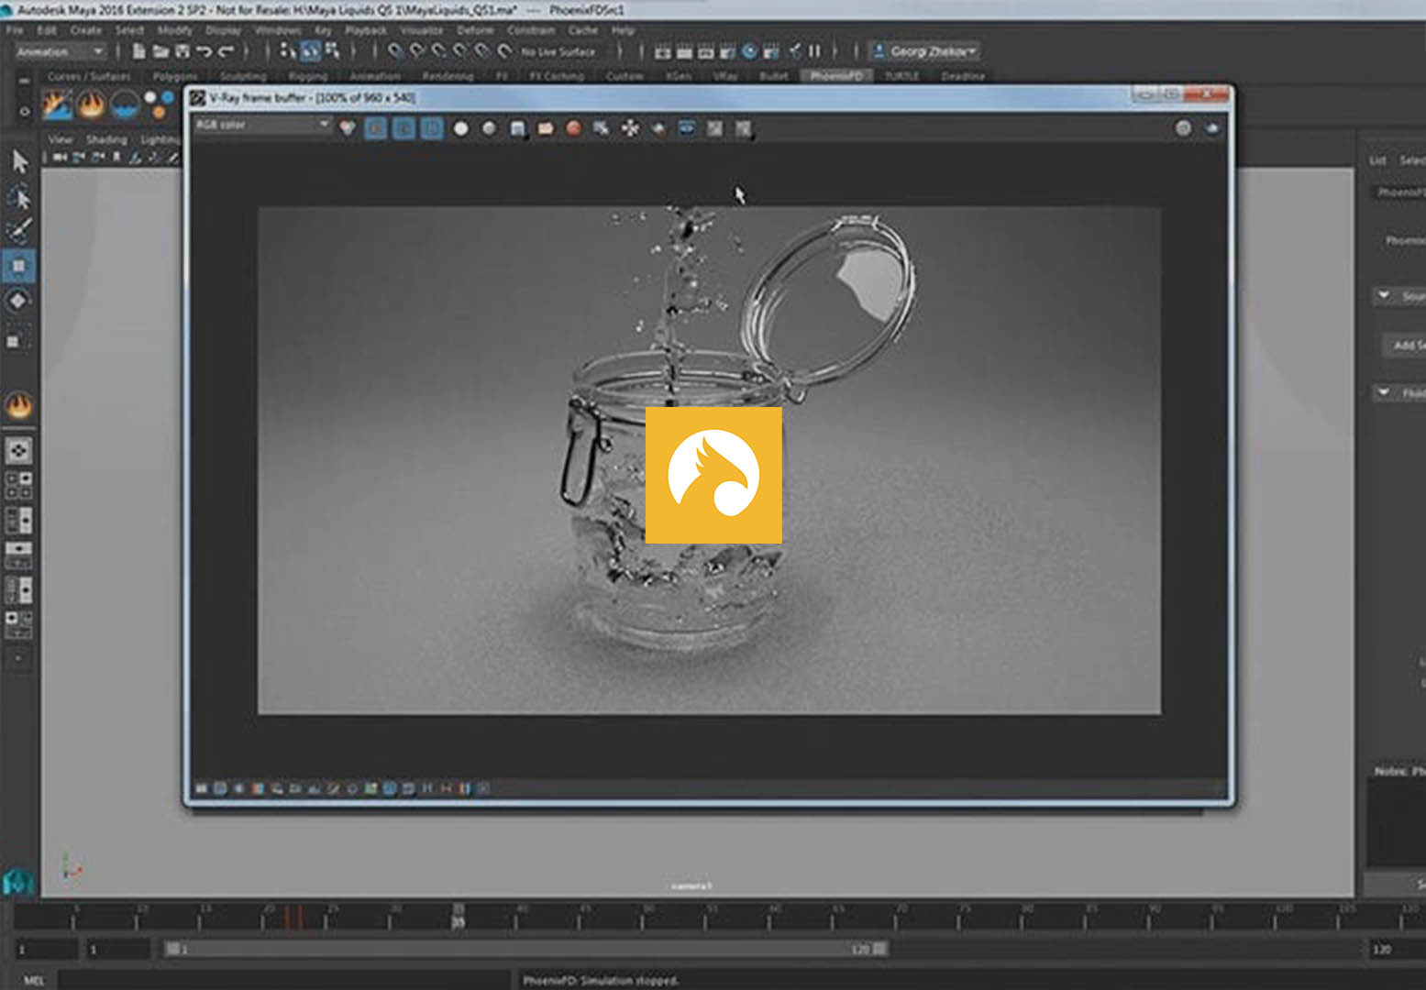1426x990 pixels.
Task: Switch to the PhoenixFD shelf tab
Action: [835, 76]
